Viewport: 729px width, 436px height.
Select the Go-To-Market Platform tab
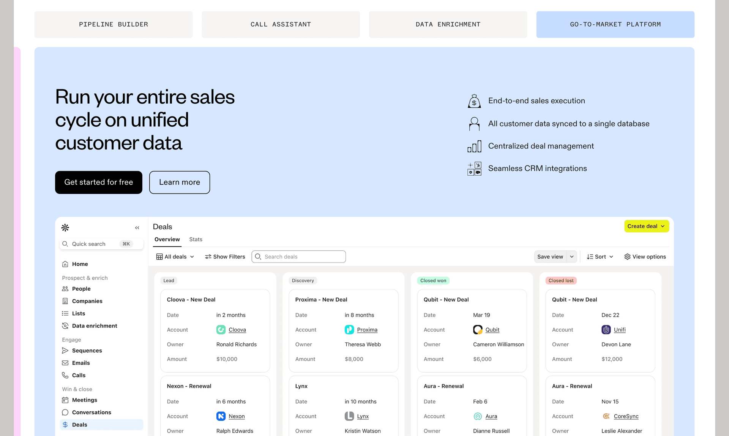click(615, 24)
